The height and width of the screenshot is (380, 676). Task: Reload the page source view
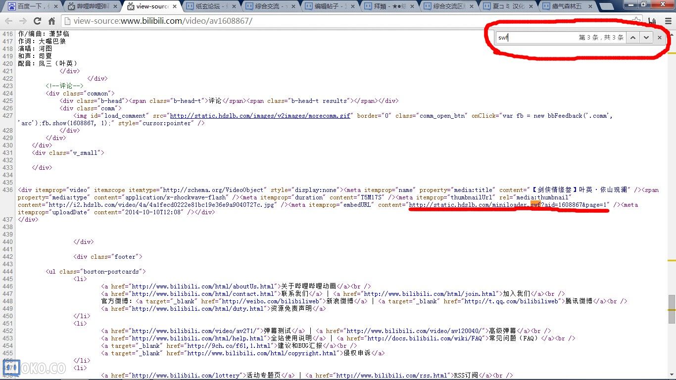pos(37,21)
